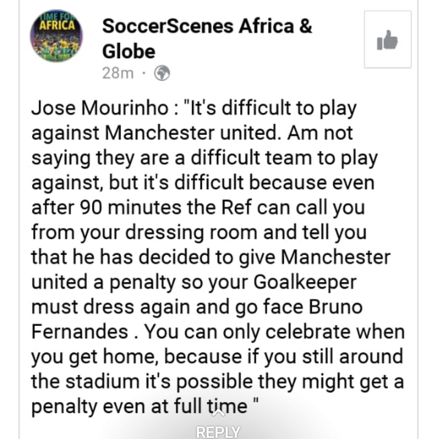The height and width of the screenshot is (439, 437).
Task: Click the 28m post timestamp
Action: (118, 73)
